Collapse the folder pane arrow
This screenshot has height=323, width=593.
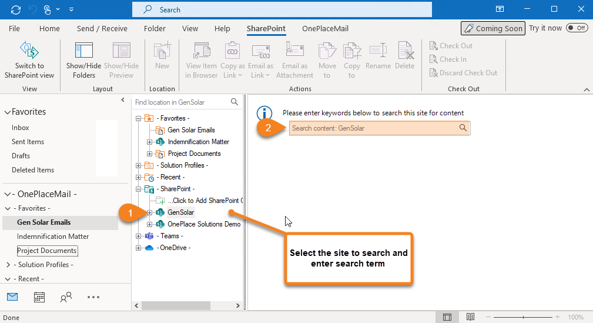(122, 100)
